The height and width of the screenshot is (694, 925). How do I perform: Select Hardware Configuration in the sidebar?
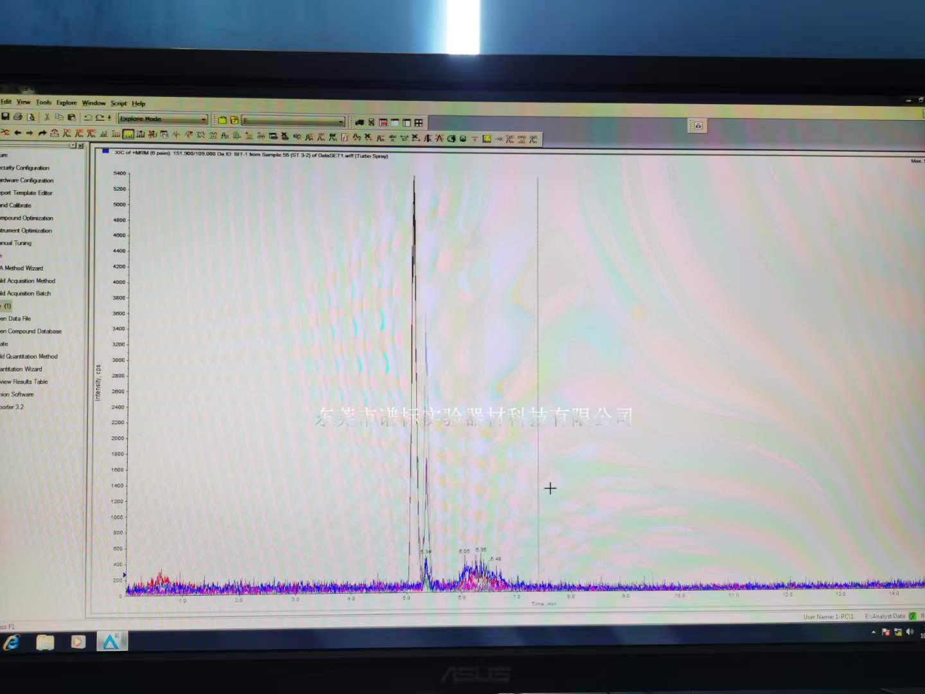(27, 181)
